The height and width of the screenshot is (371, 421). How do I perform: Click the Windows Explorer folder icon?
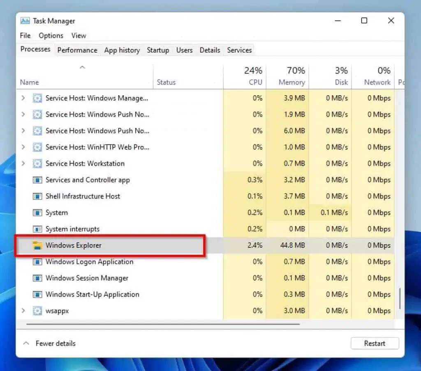click(x=37, y=245)
